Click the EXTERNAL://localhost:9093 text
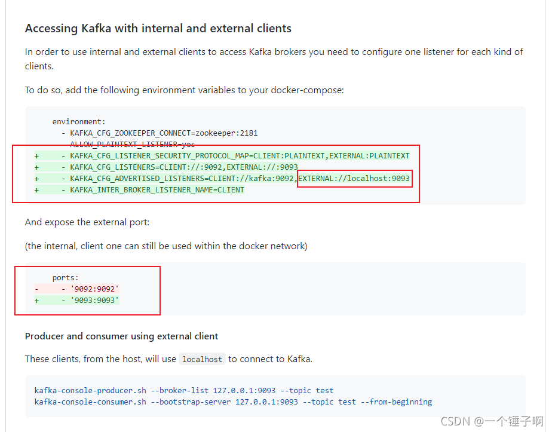This screenshot has height=432, width=552. pyautogui.click(x=354, y=179)
